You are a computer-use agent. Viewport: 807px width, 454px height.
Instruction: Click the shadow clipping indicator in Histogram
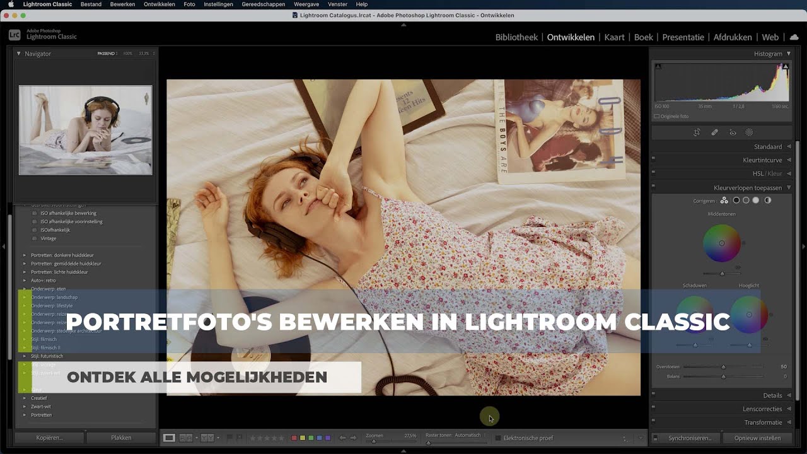(x=658, y=66)
